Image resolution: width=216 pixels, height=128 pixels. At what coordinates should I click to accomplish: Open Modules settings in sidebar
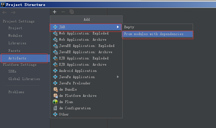click(15, 35)
